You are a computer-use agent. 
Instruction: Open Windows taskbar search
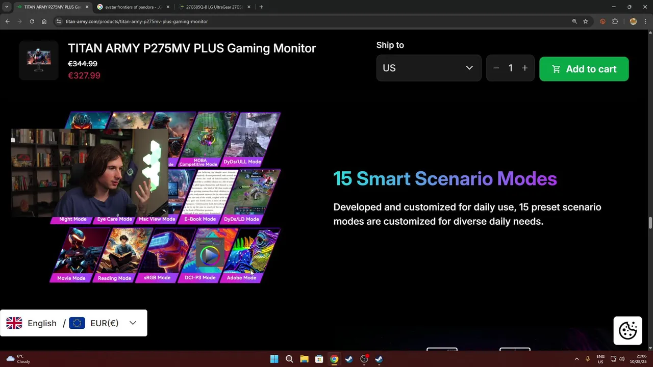pyautogui.click(x=289, y=359)
